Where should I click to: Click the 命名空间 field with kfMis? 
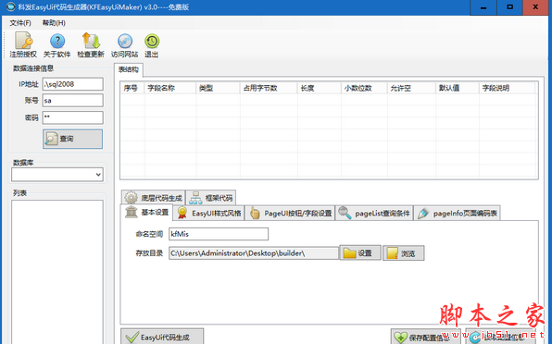click(x=219, y=234)
